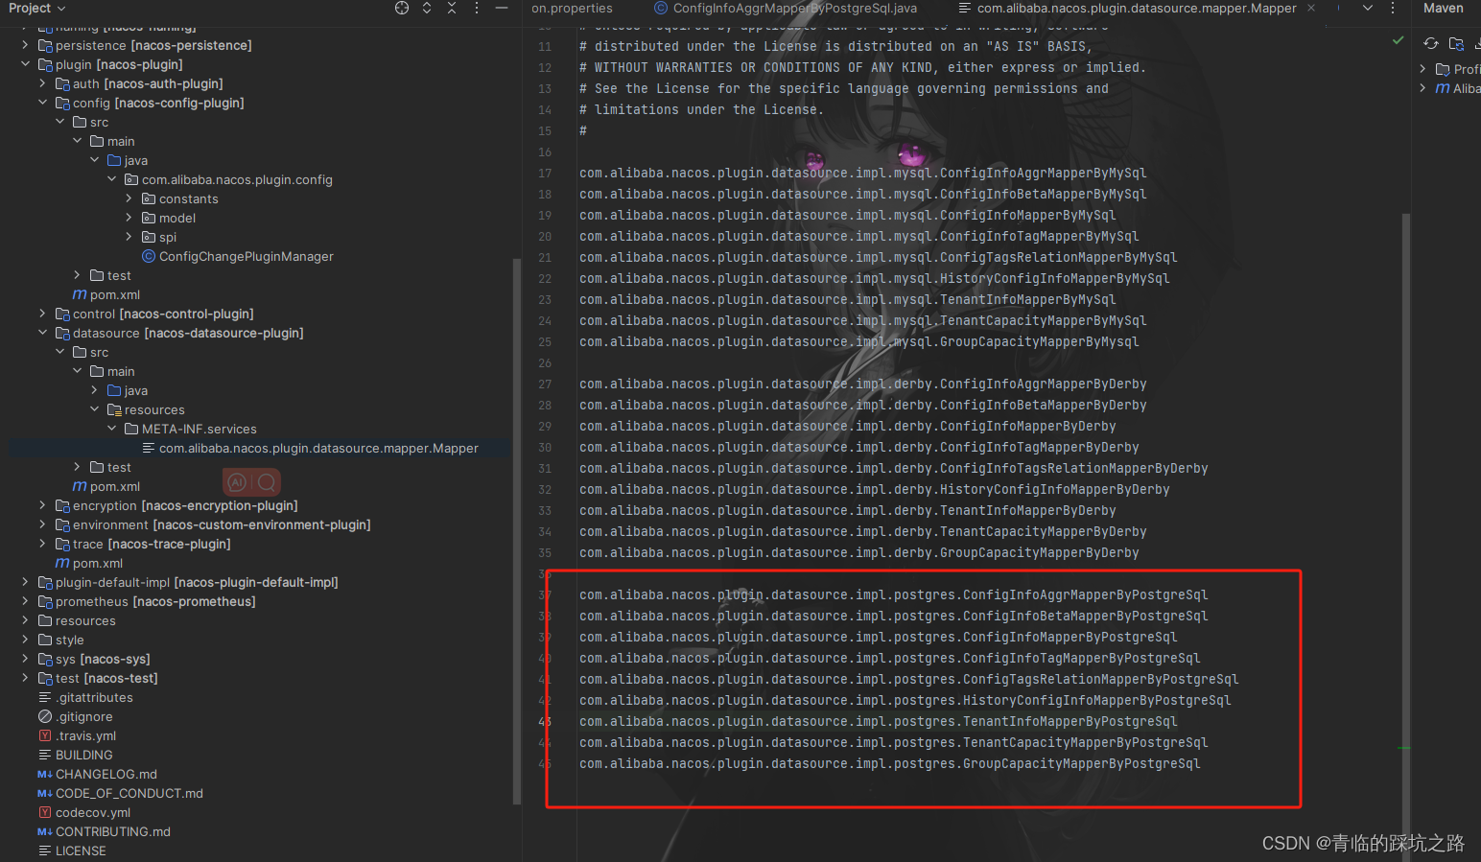Image resolution: width=1481 pixels, height=862 pixels.
Task: Click the .gitattributes file icon
Action: (x=45, y=697)
